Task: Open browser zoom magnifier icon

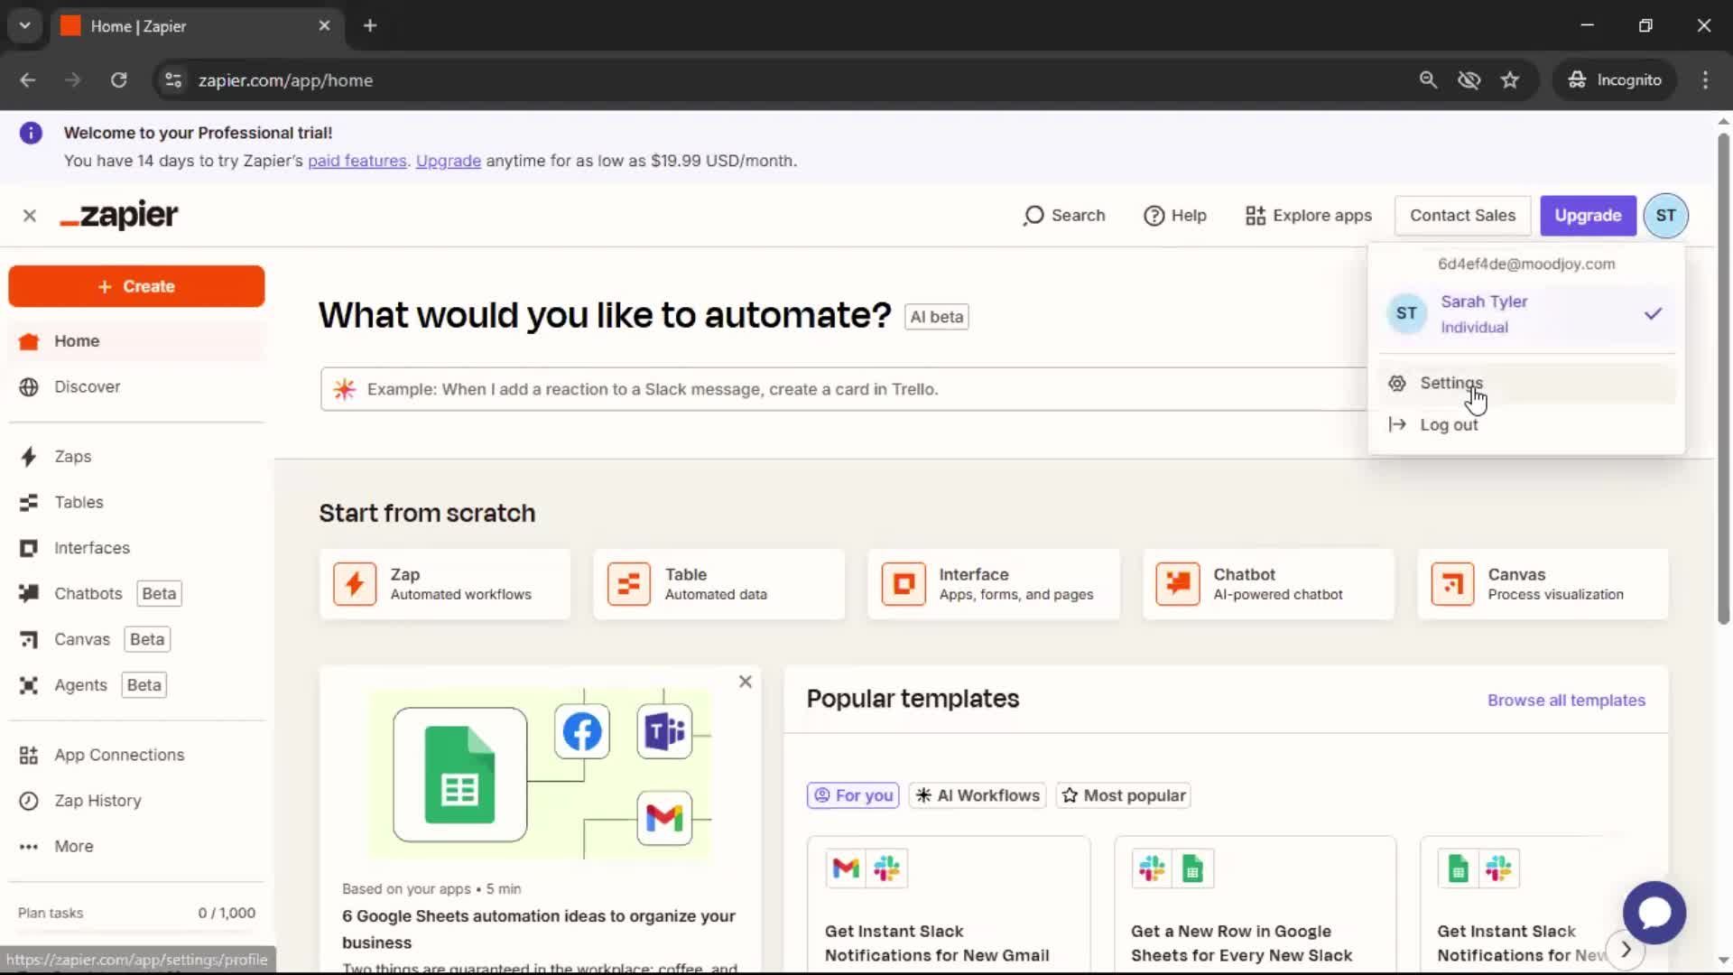Action: (x=1428, y=80)
